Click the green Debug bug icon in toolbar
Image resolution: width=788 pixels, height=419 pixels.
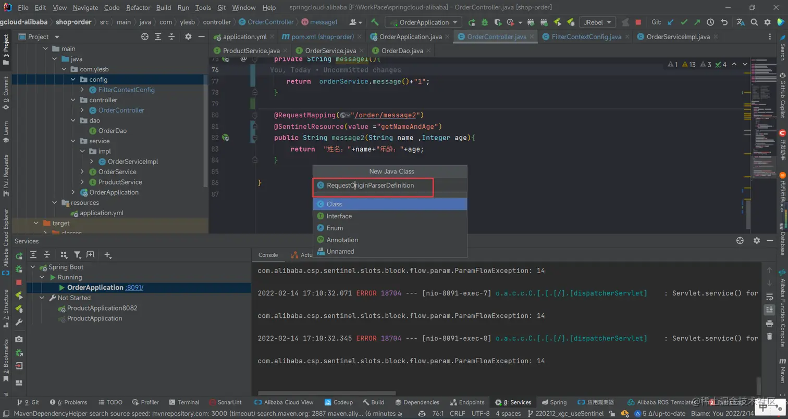pos(485,22)
